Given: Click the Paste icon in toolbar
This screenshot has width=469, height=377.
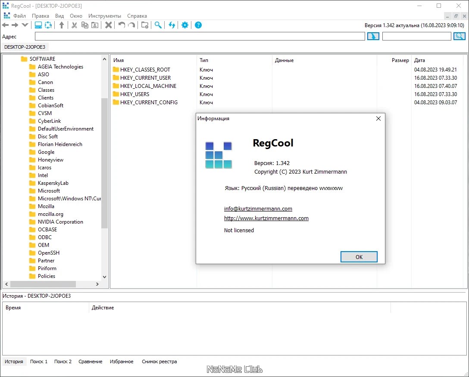Looking at the screenshot, I should click(x=95, y=25).
